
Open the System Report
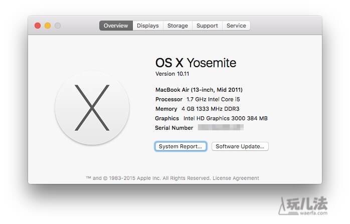coord(181,146)
